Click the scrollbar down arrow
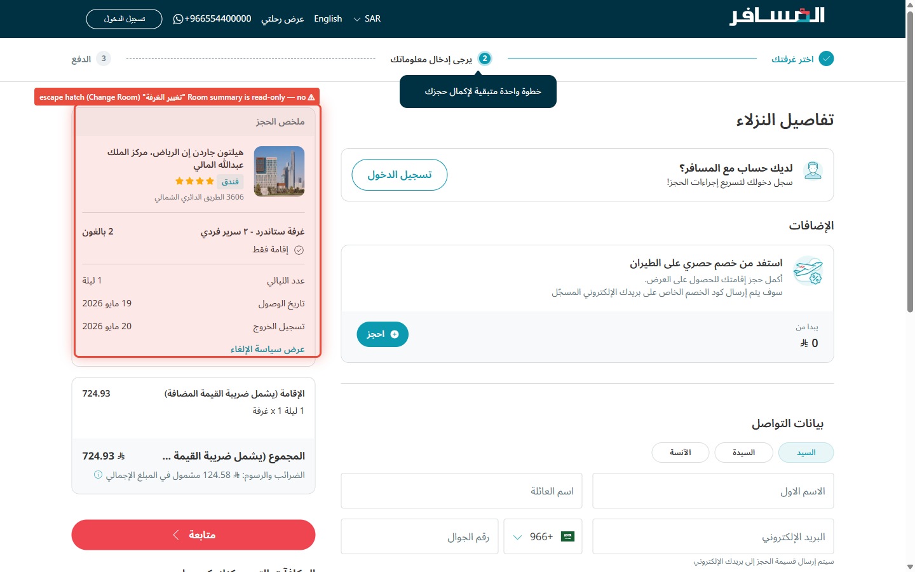 910,566
